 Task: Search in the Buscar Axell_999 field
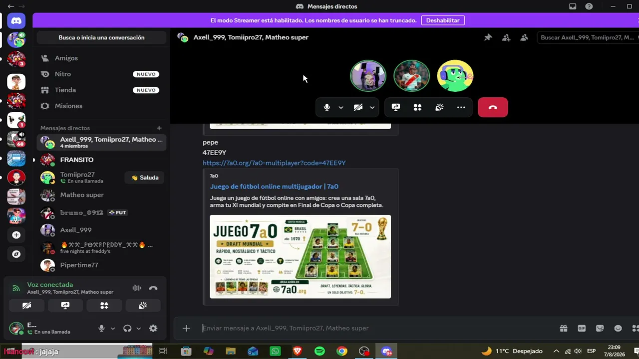(588, 37)
